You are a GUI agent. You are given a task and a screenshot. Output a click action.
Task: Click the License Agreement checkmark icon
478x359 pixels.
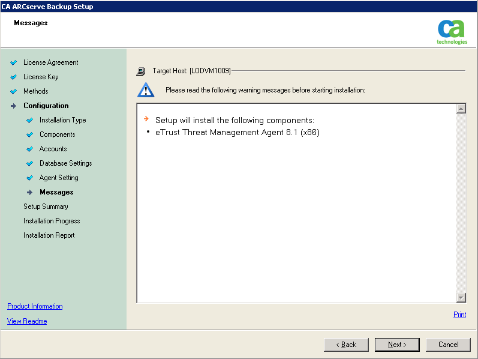click(x=14, y=62)
